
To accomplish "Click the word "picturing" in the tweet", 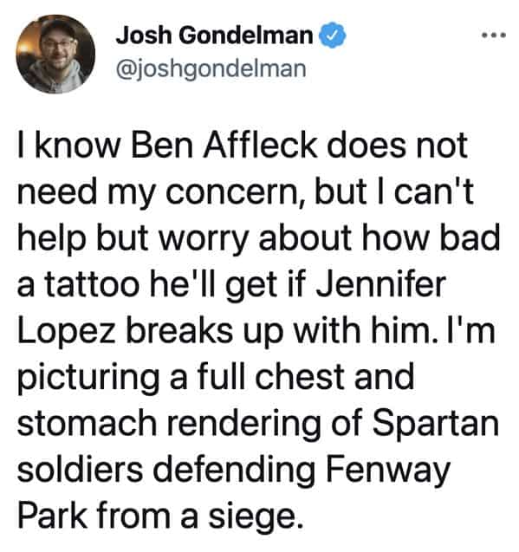I will (88, 379).
